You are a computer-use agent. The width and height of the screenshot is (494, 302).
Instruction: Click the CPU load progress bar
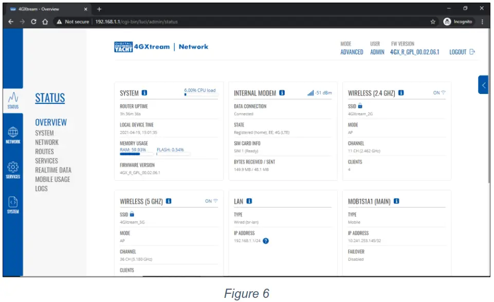[x=200, y=95]
